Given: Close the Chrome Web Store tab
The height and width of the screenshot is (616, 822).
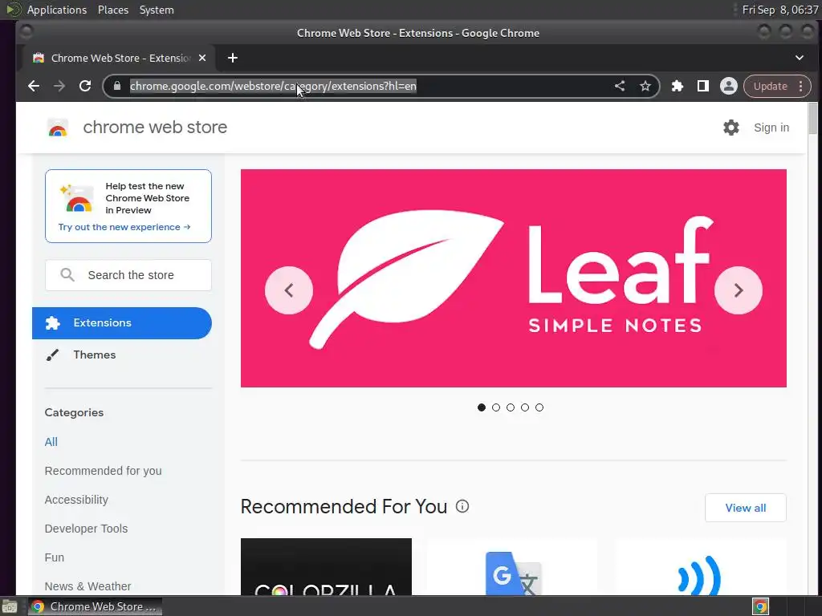Looking at the screenshot, I should tap(202, 58).
